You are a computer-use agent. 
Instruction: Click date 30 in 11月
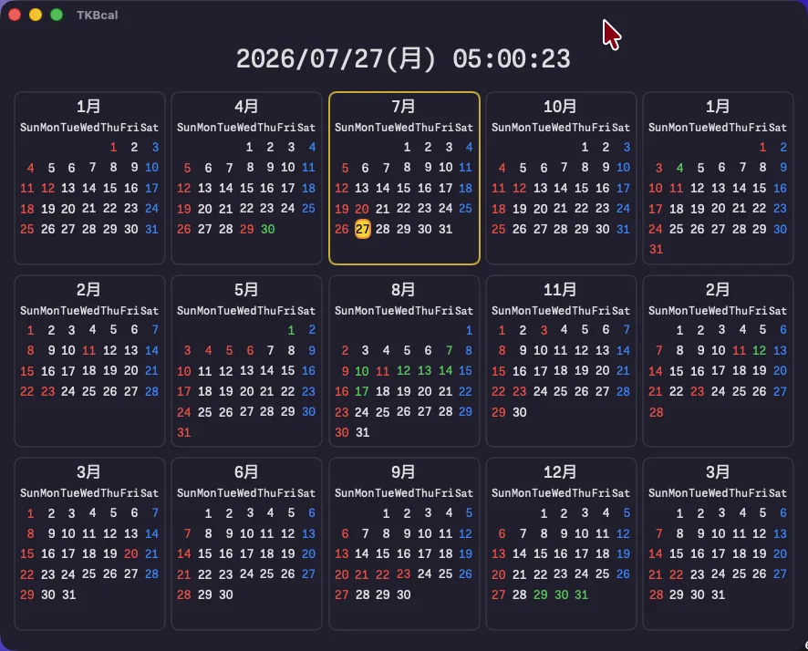pos(520,412)
